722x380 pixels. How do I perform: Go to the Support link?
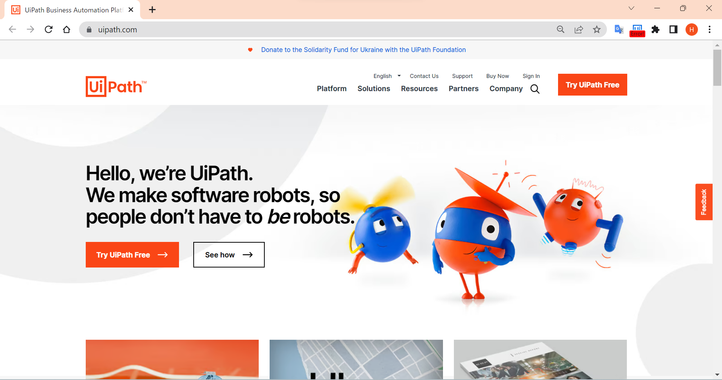pos(462,76)
